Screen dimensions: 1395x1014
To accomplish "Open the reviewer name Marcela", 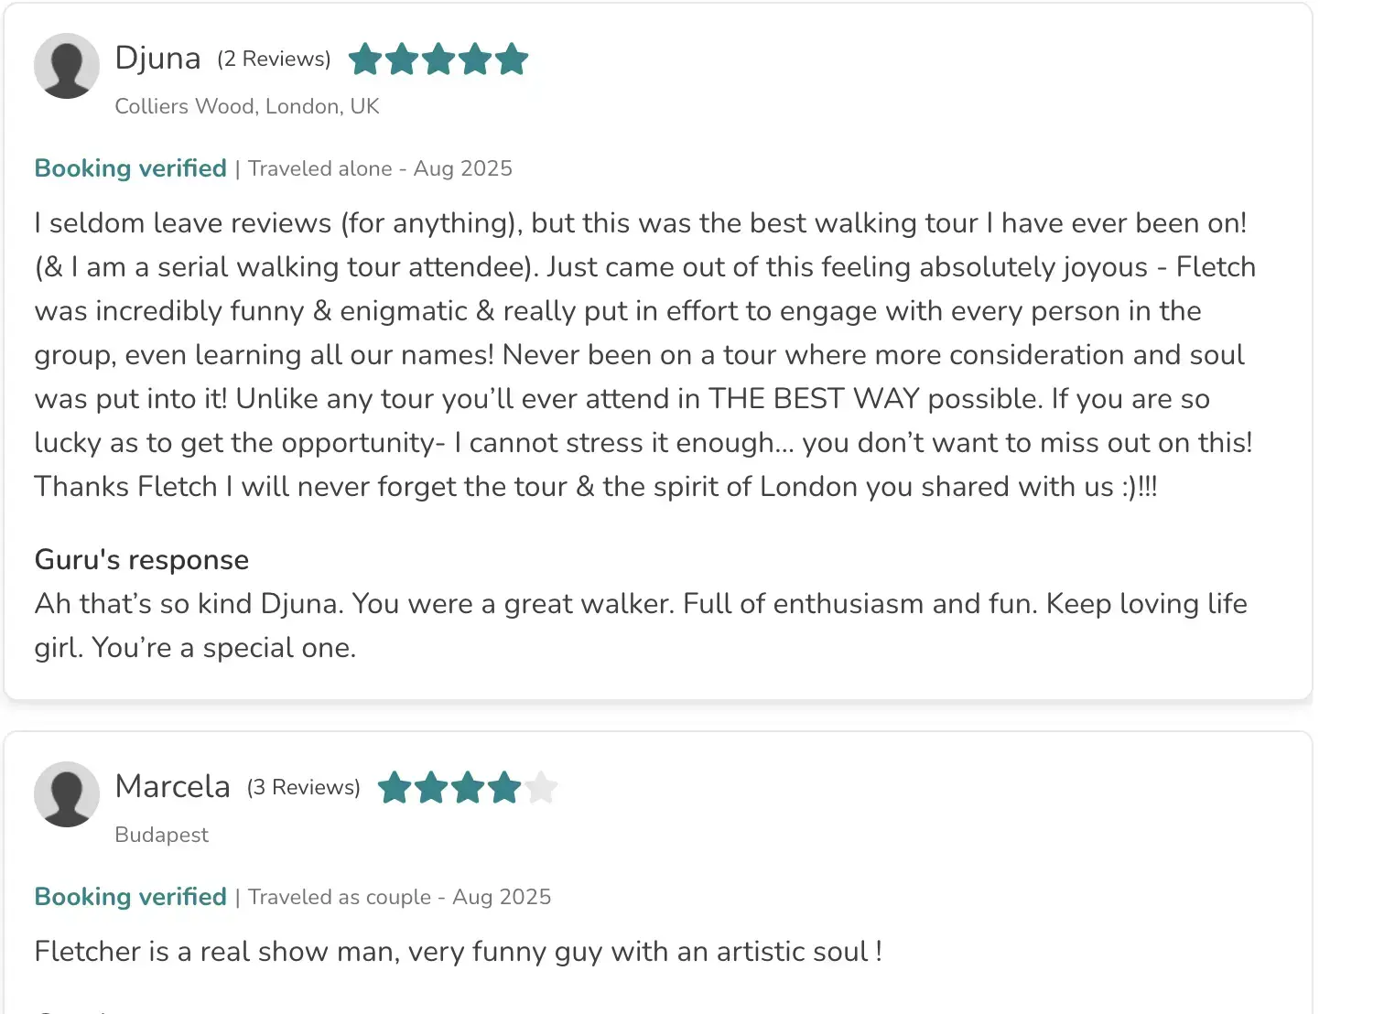I will coord(172,786).
